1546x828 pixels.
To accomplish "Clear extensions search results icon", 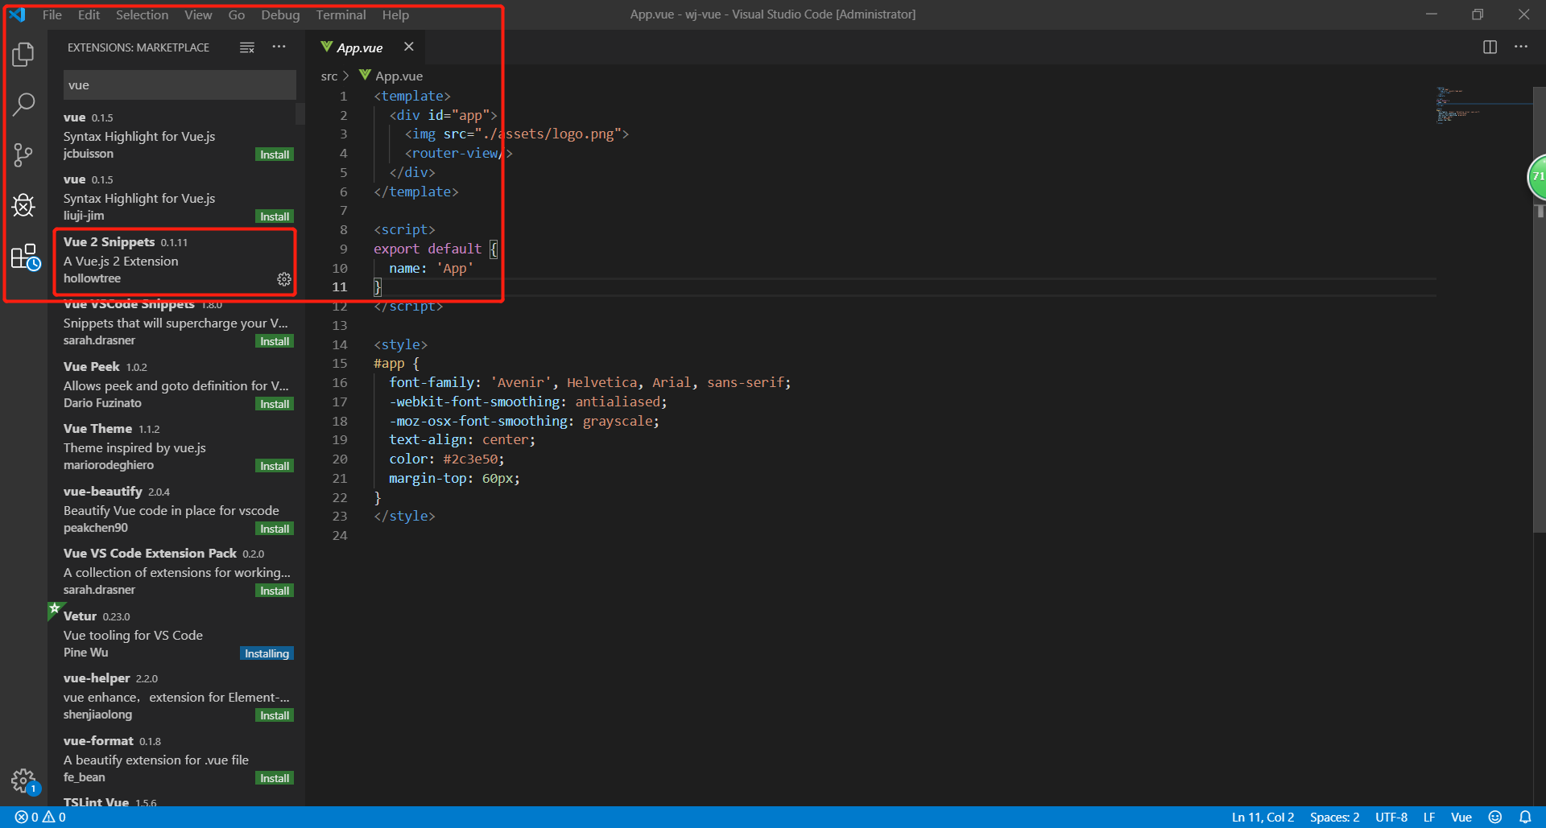I will [x=247, y=47].
